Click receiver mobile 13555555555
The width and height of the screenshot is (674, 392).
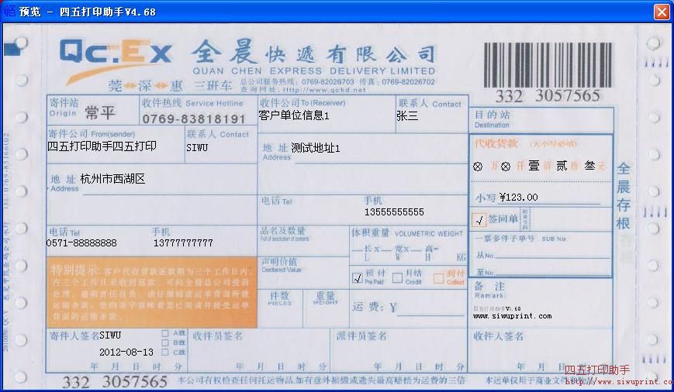[x=394, y=212]
